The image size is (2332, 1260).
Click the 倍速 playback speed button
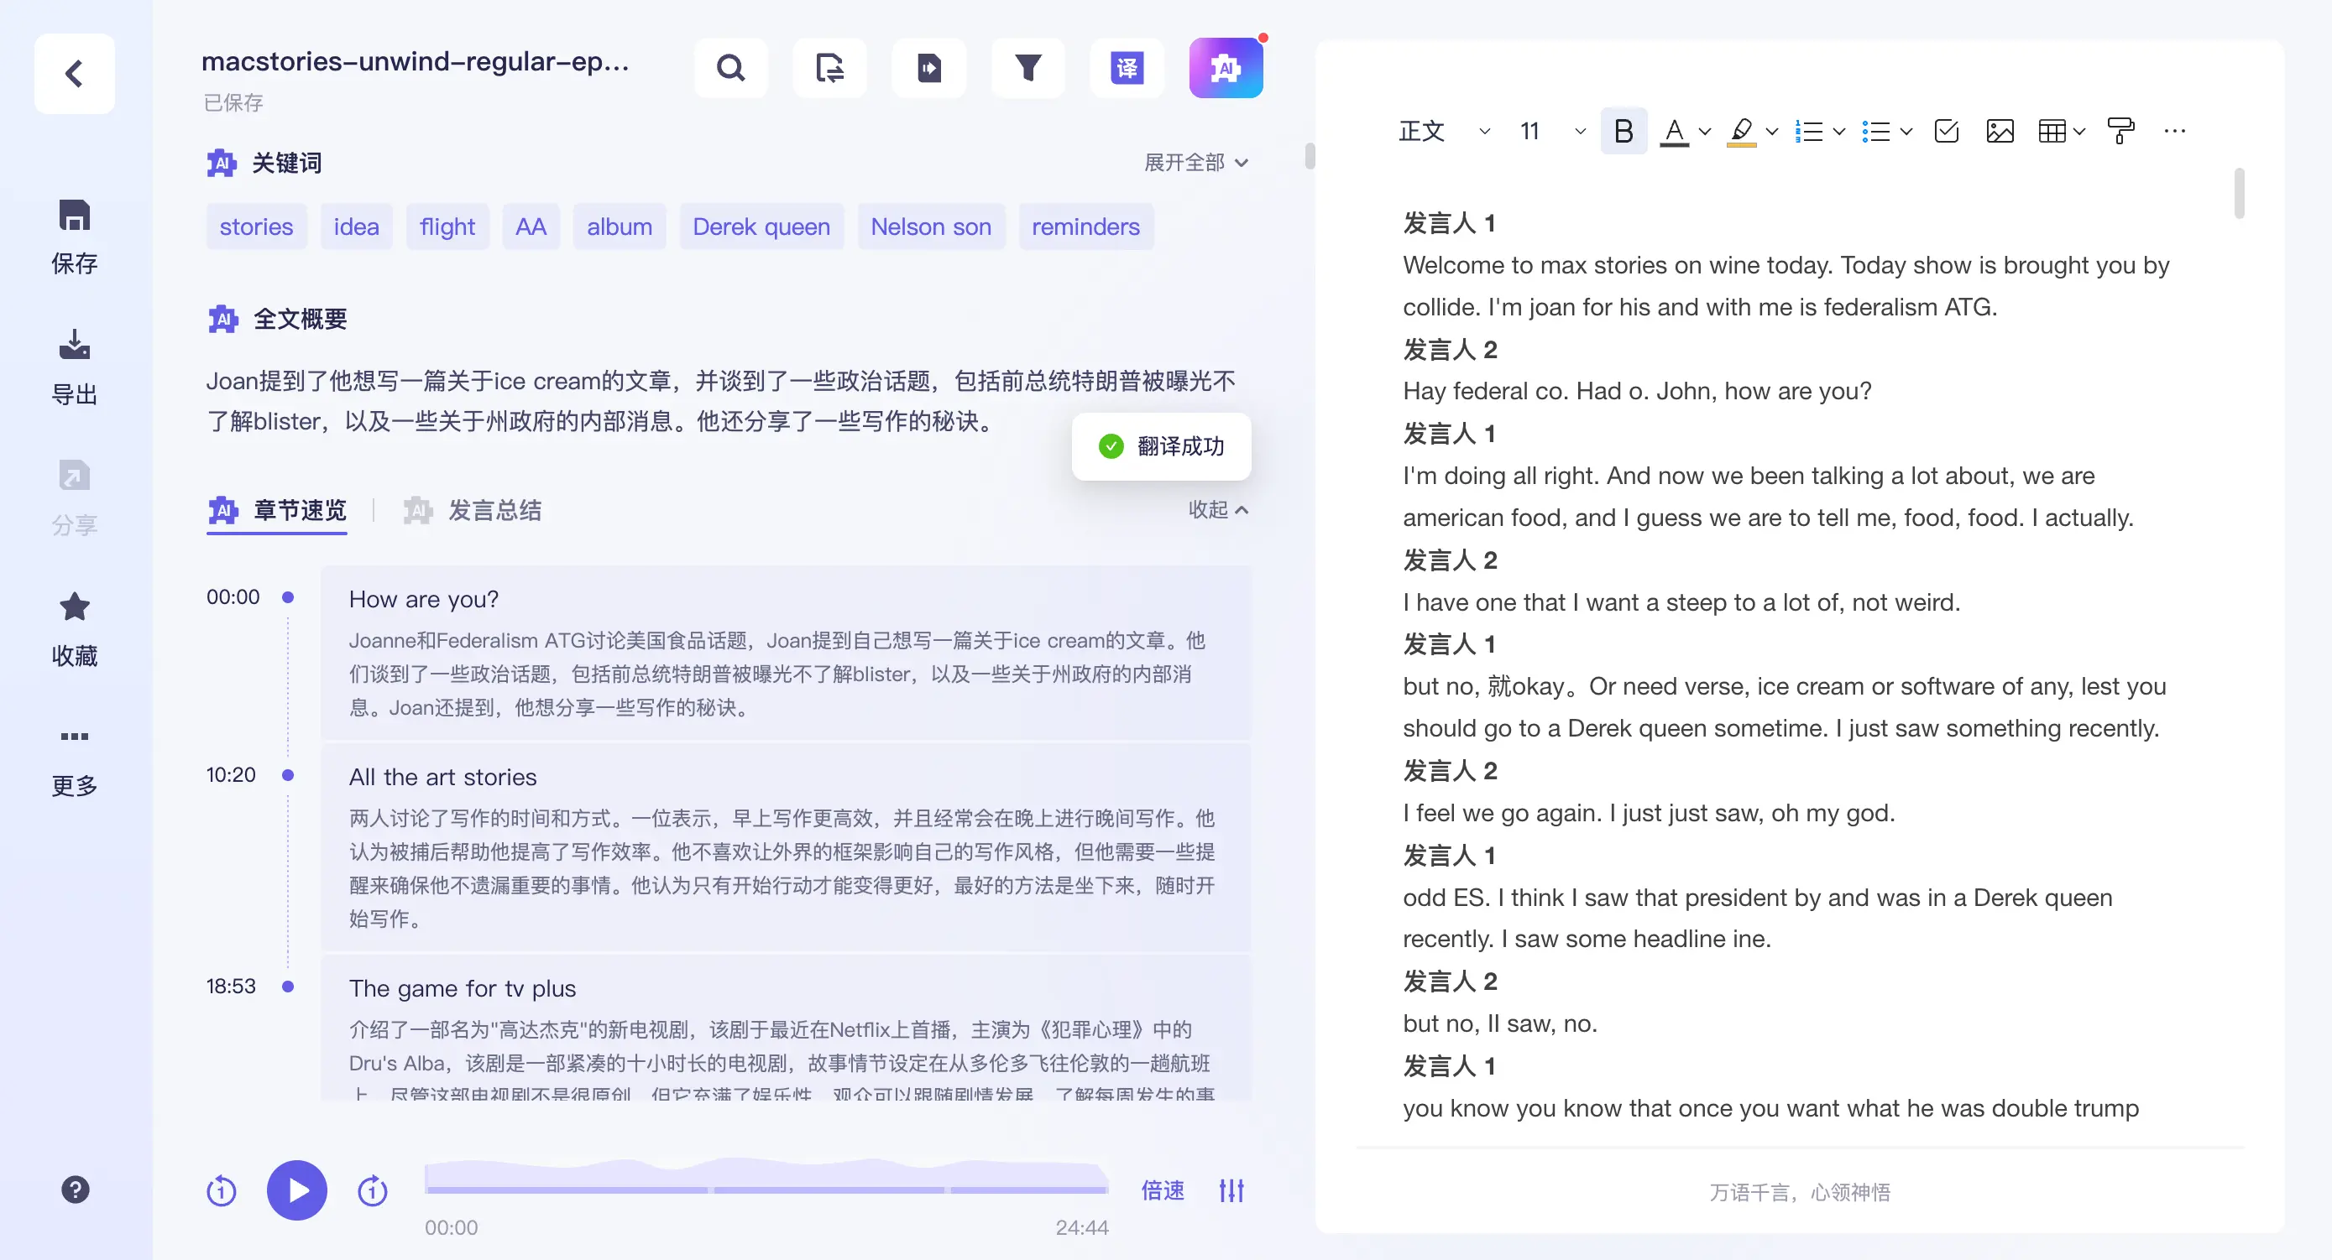tap(1163, 1190)
